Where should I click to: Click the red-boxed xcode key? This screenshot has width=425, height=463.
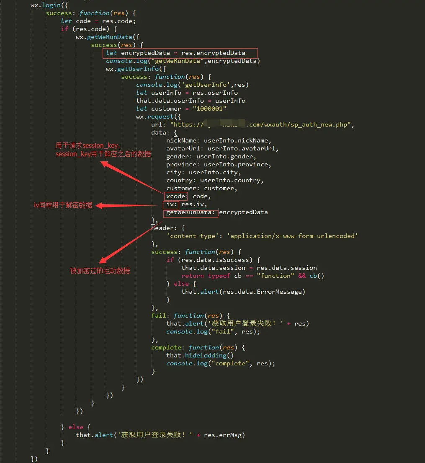176,196
